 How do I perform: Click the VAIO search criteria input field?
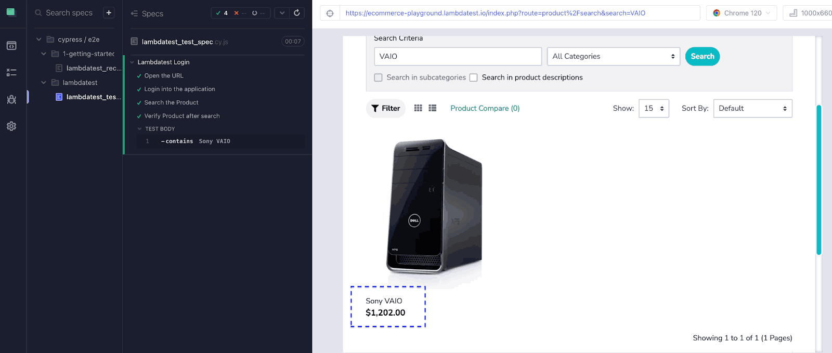point(458,56)
